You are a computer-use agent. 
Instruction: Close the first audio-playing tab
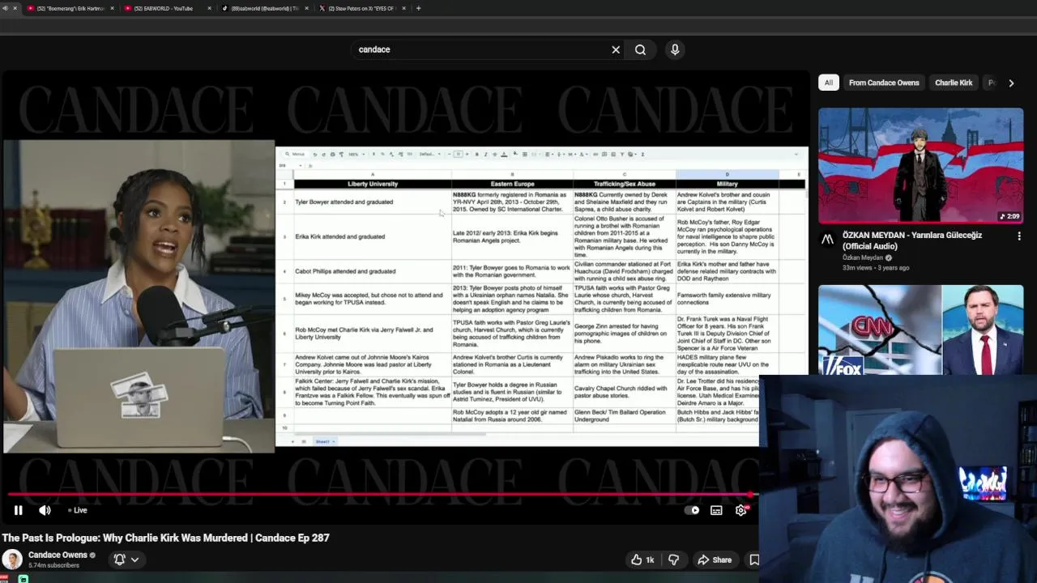(15, 8)
